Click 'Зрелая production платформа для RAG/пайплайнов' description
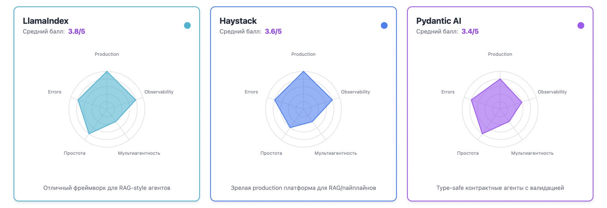 click(x=303, y=188)
